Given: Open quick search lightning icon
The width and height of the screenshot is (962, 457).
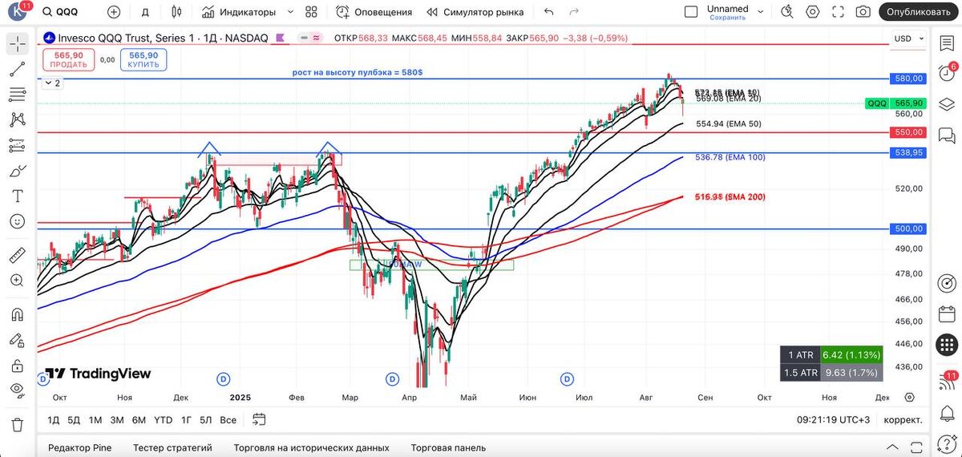Looking at the screenshot, I should coord(788,12).
